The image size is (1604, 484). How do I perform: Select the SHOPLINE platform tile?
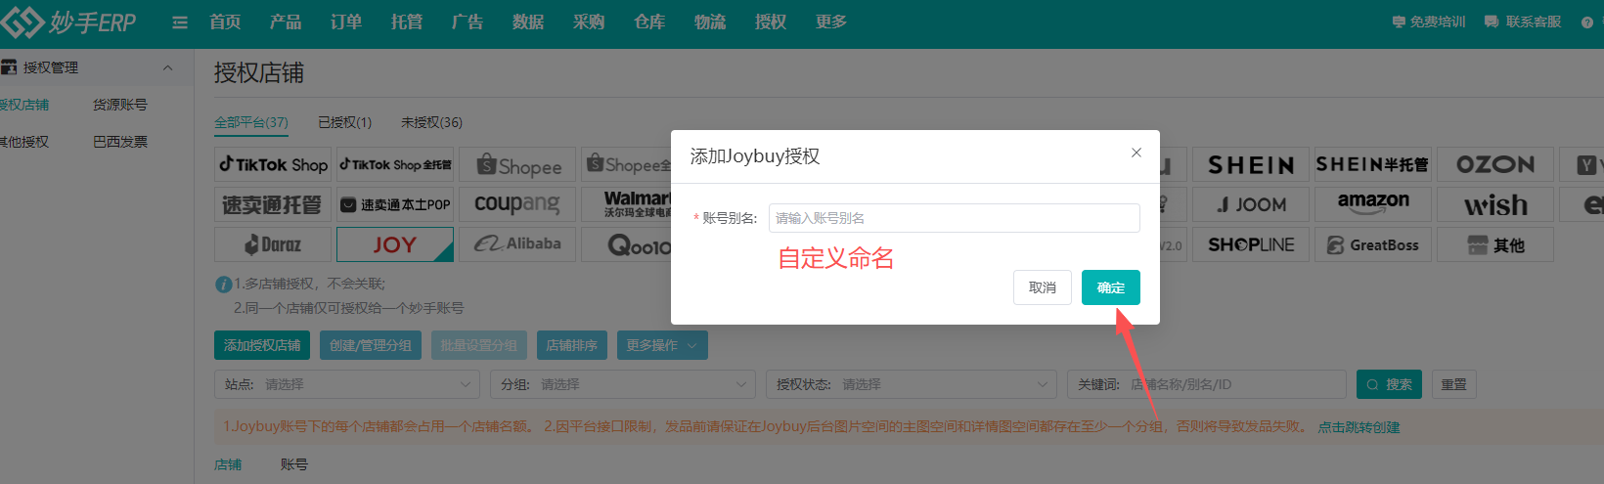1251,244
